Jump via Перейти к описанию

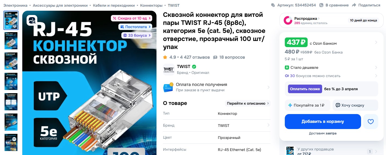[247, 103]
